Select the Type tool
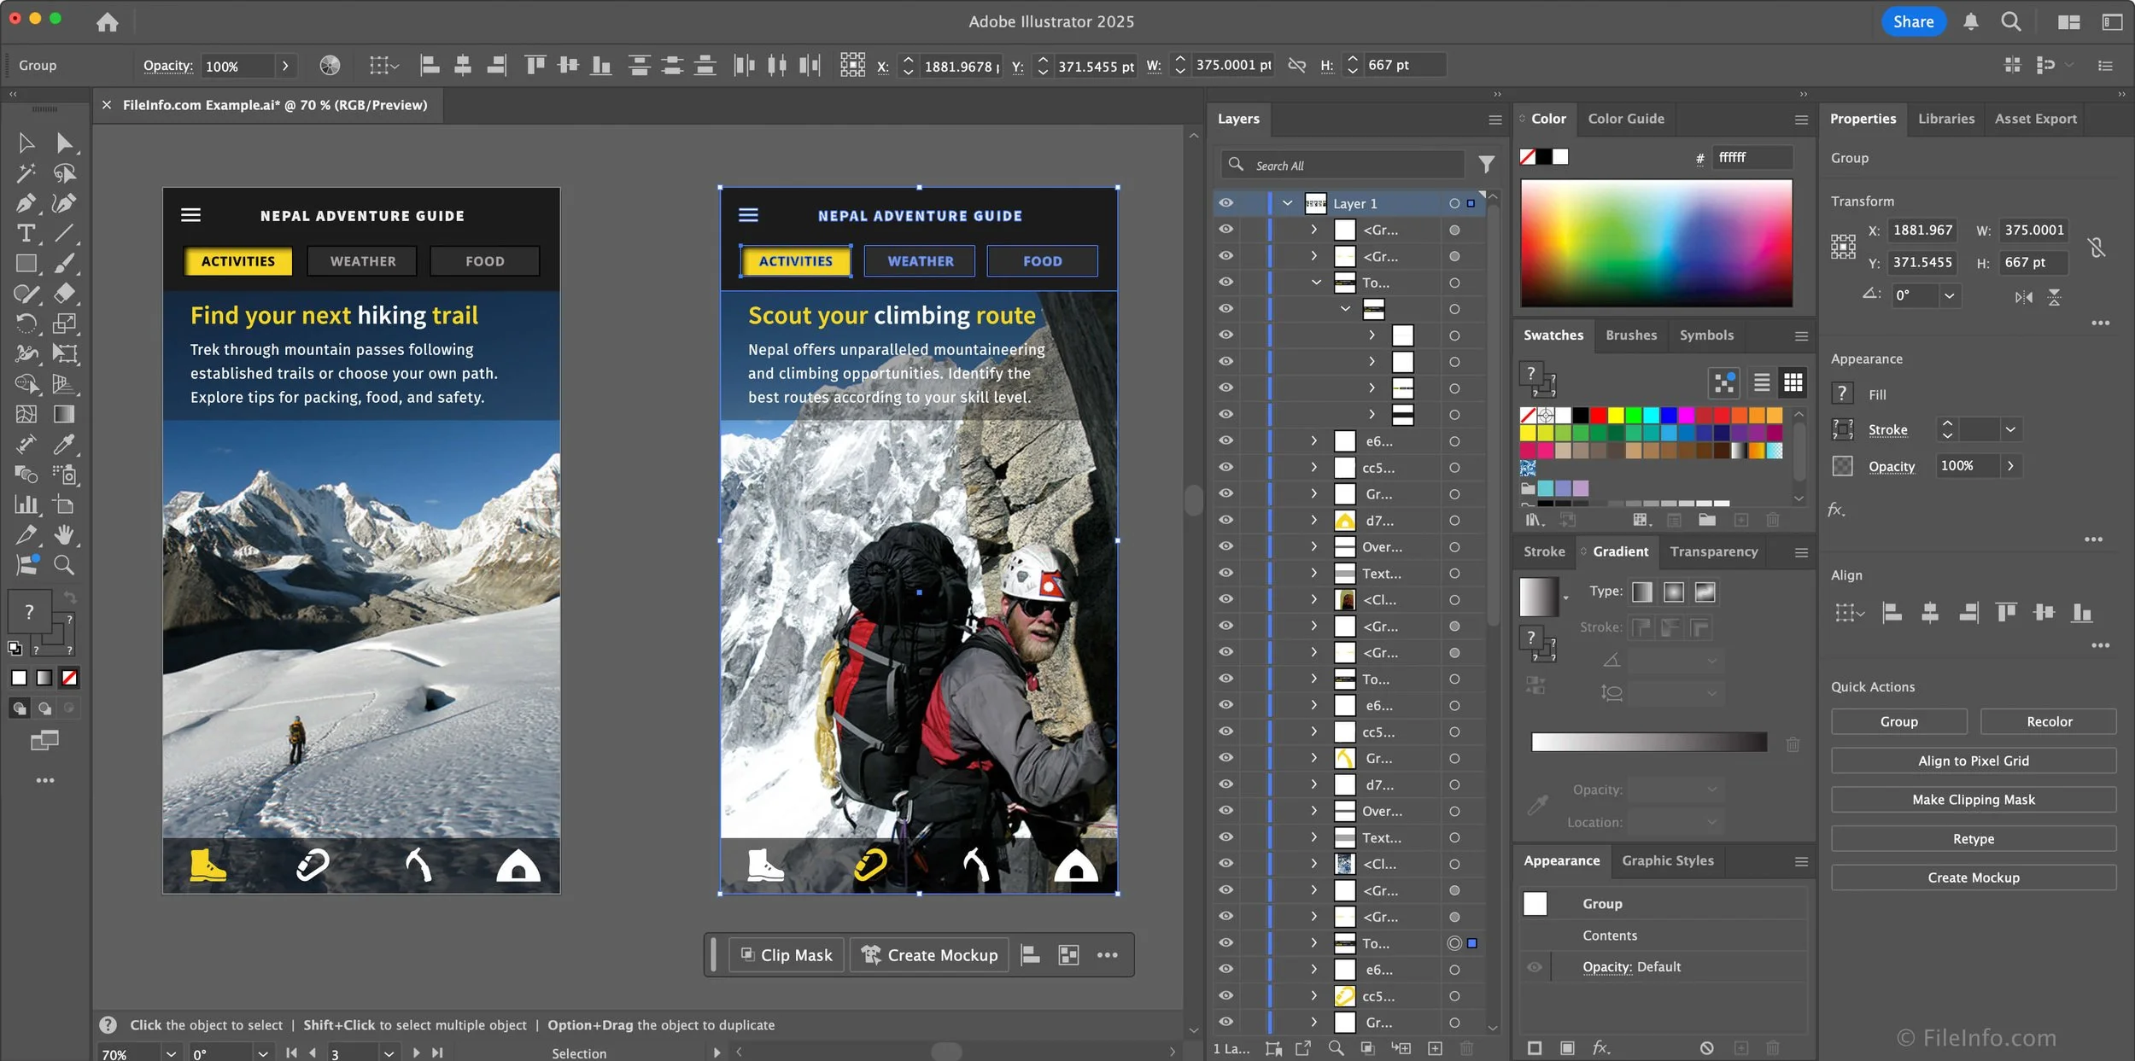Image resolution: width=2135 pixels, height=1061 pixels. coord(26,233)
